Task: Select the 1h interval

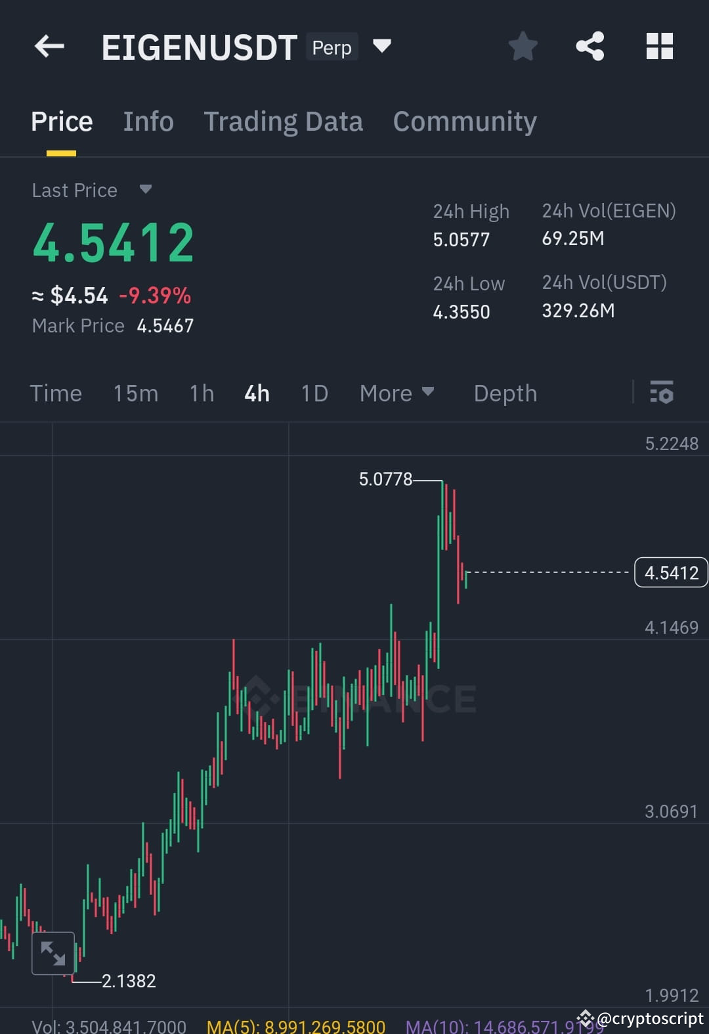Action: tap(201, 393)
